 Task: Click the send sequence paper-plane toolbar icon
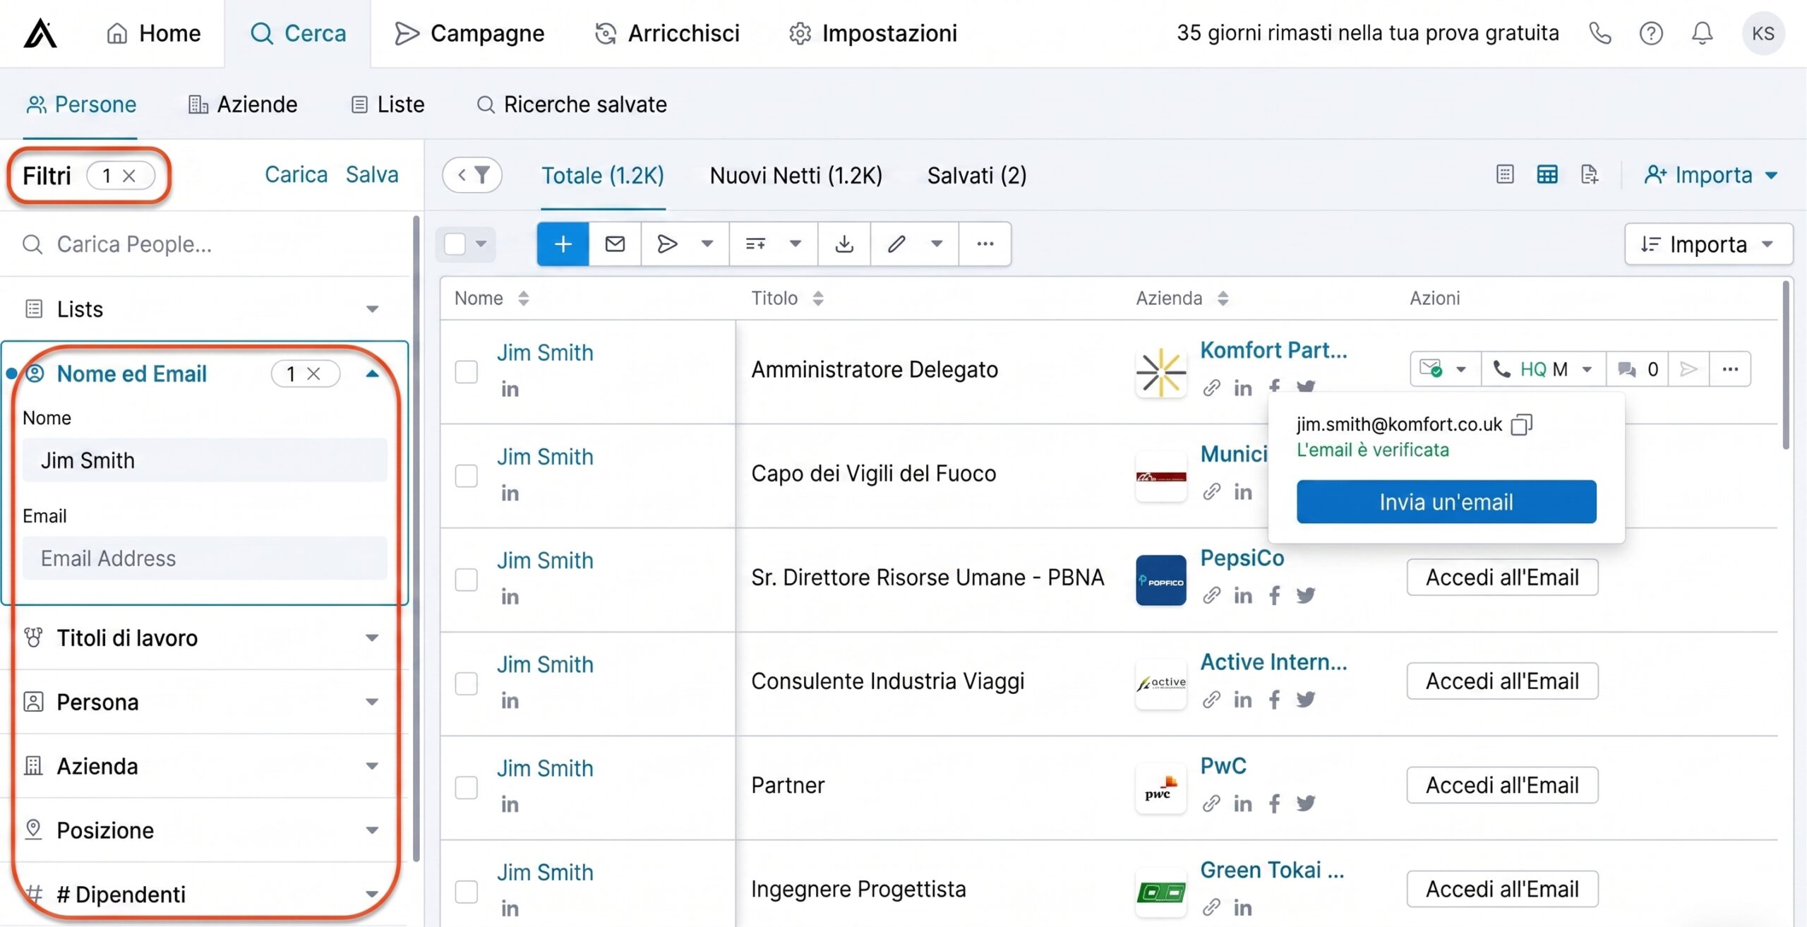click(x=667, y=244)
